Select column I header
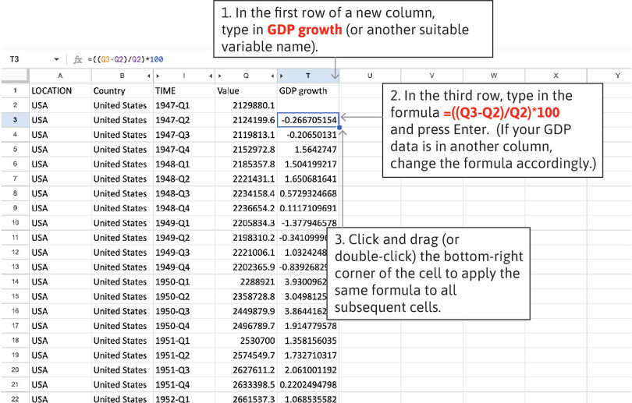632x403 pixels. pos(184,76)
